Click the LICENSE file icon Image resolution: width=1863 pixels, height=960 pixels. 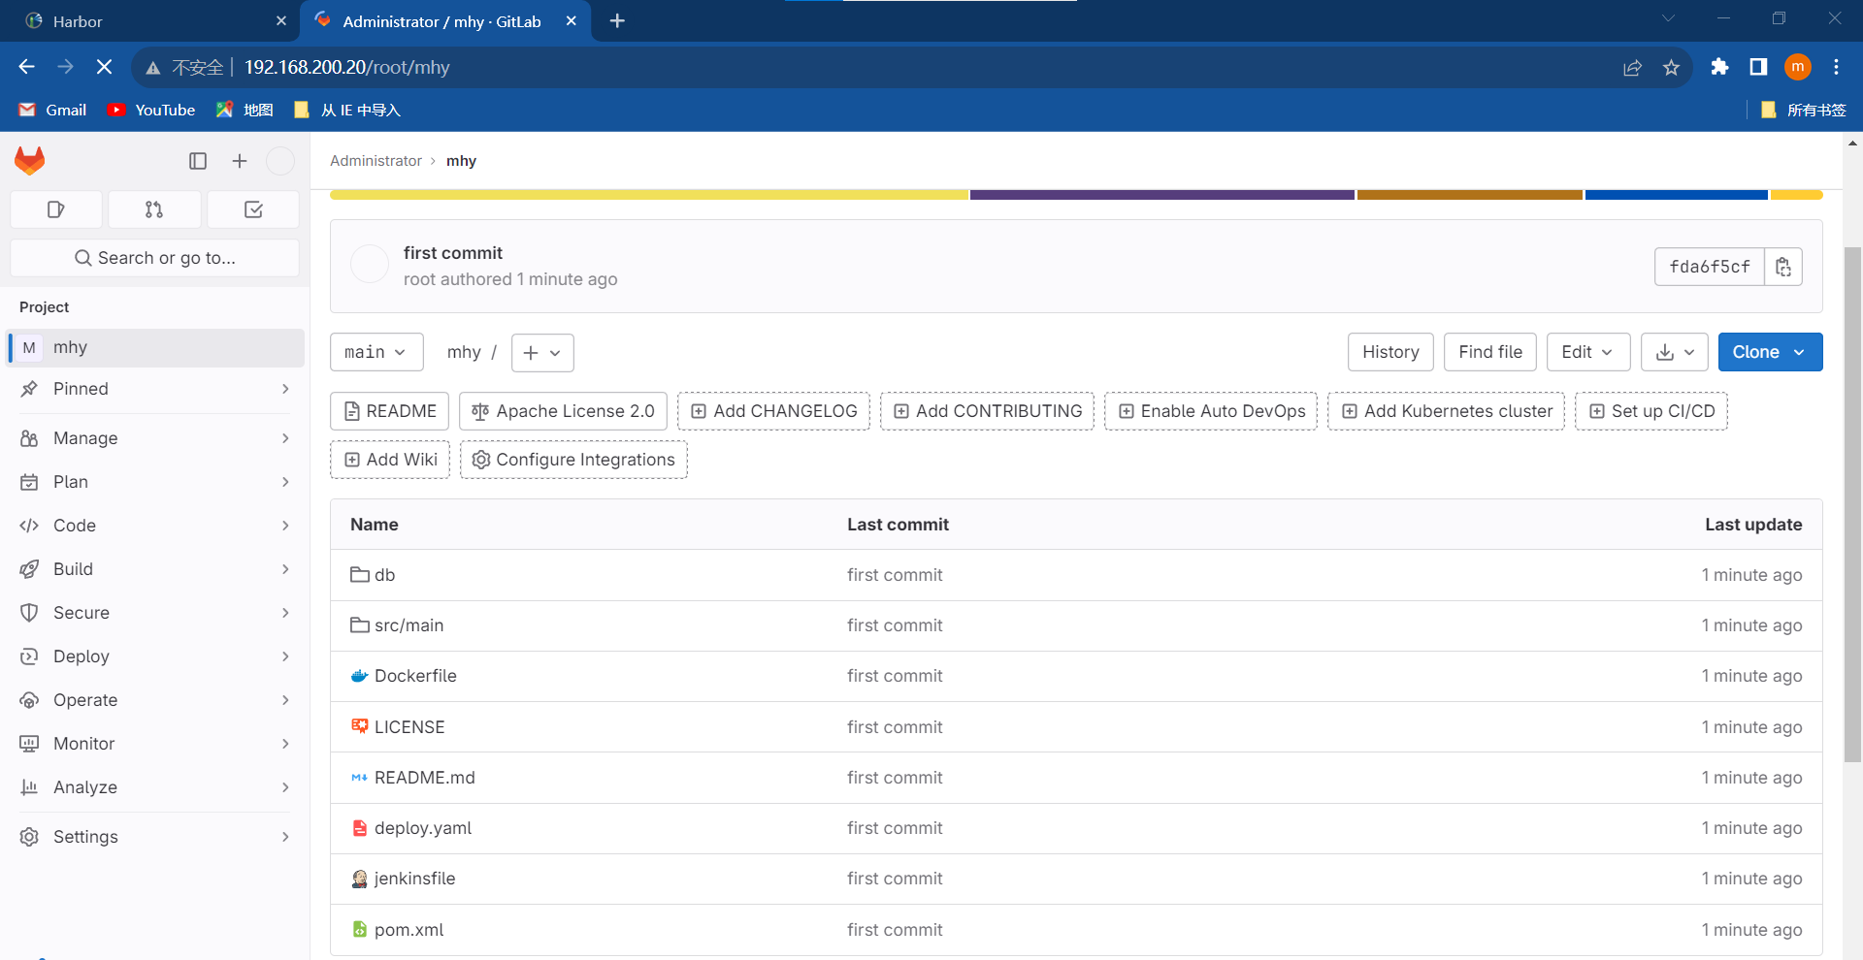click(360, 726)
